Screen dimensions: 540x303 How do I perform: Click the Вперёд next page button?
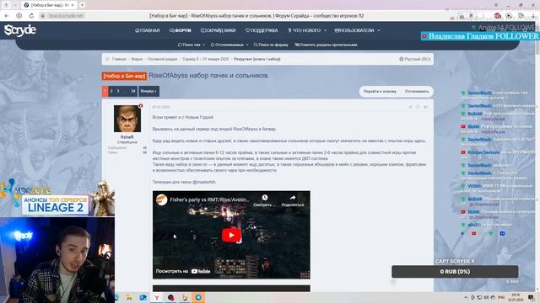tap(148, 91)
